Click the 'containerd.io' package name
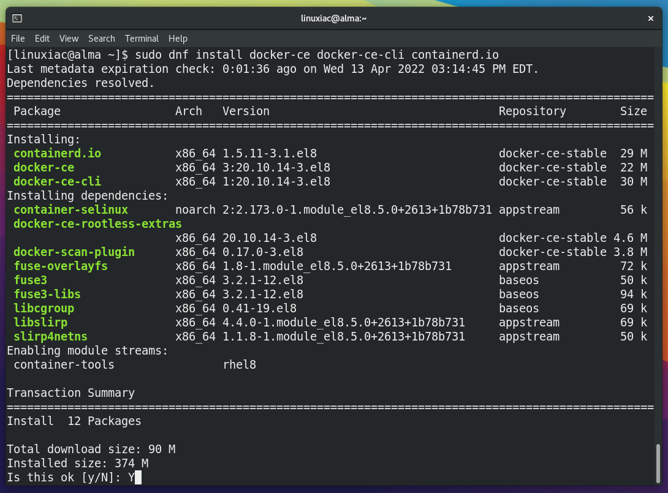The image size is (668, 493). (57, 153)
